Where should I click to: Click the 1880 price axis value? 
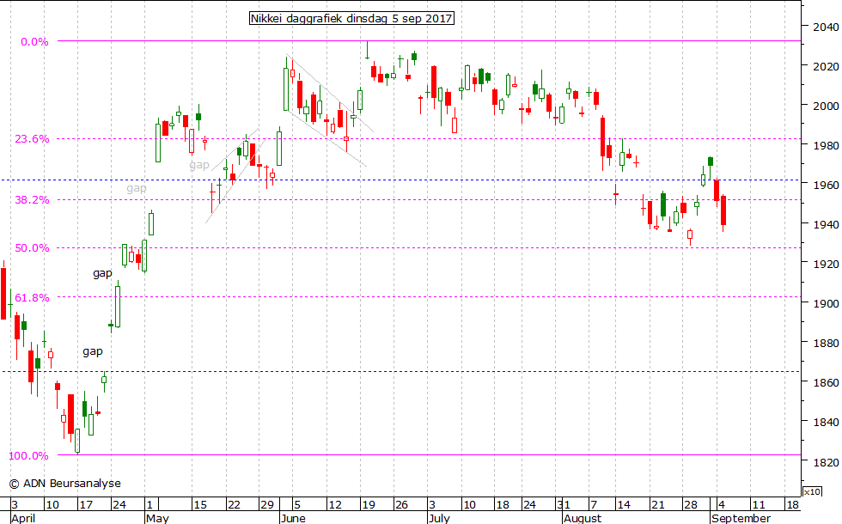coord(826,343)
